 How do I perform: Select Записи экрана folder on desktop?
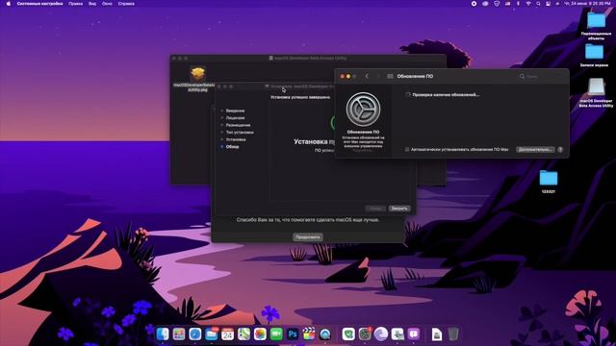(594, 52)
